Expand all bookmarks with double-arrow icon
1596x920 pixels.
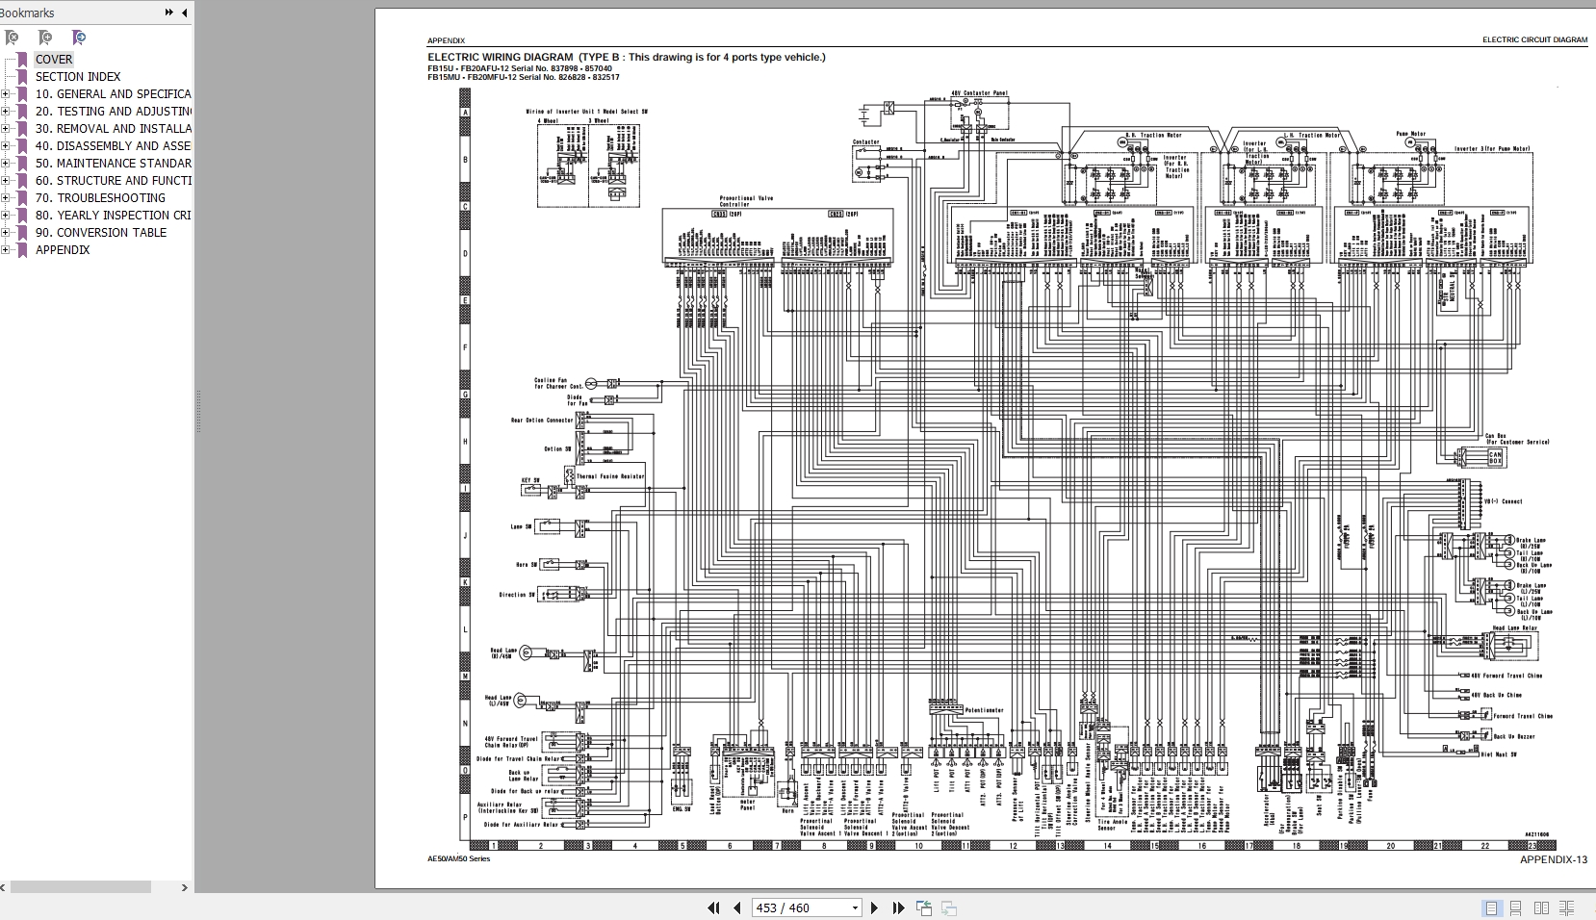point(169,13)
